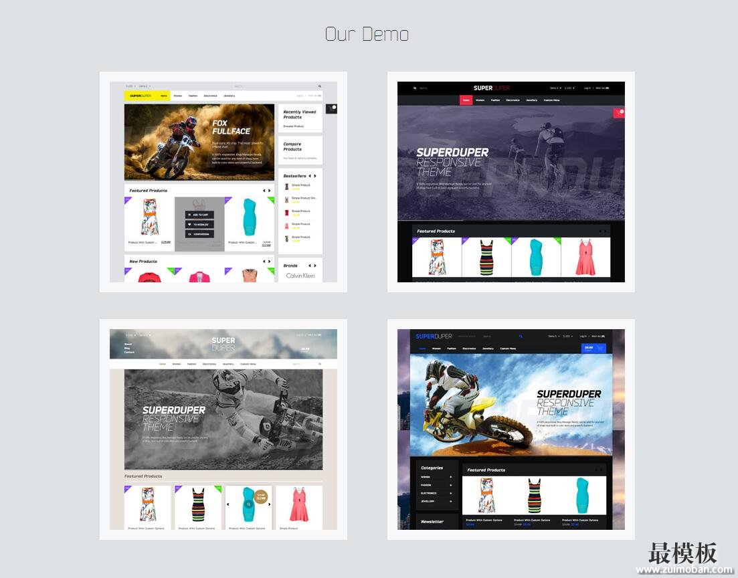Open the dark purple cyclists demo thumbnail
The width and height of the screenshot is (738, 578).
[x=511, y=182]
